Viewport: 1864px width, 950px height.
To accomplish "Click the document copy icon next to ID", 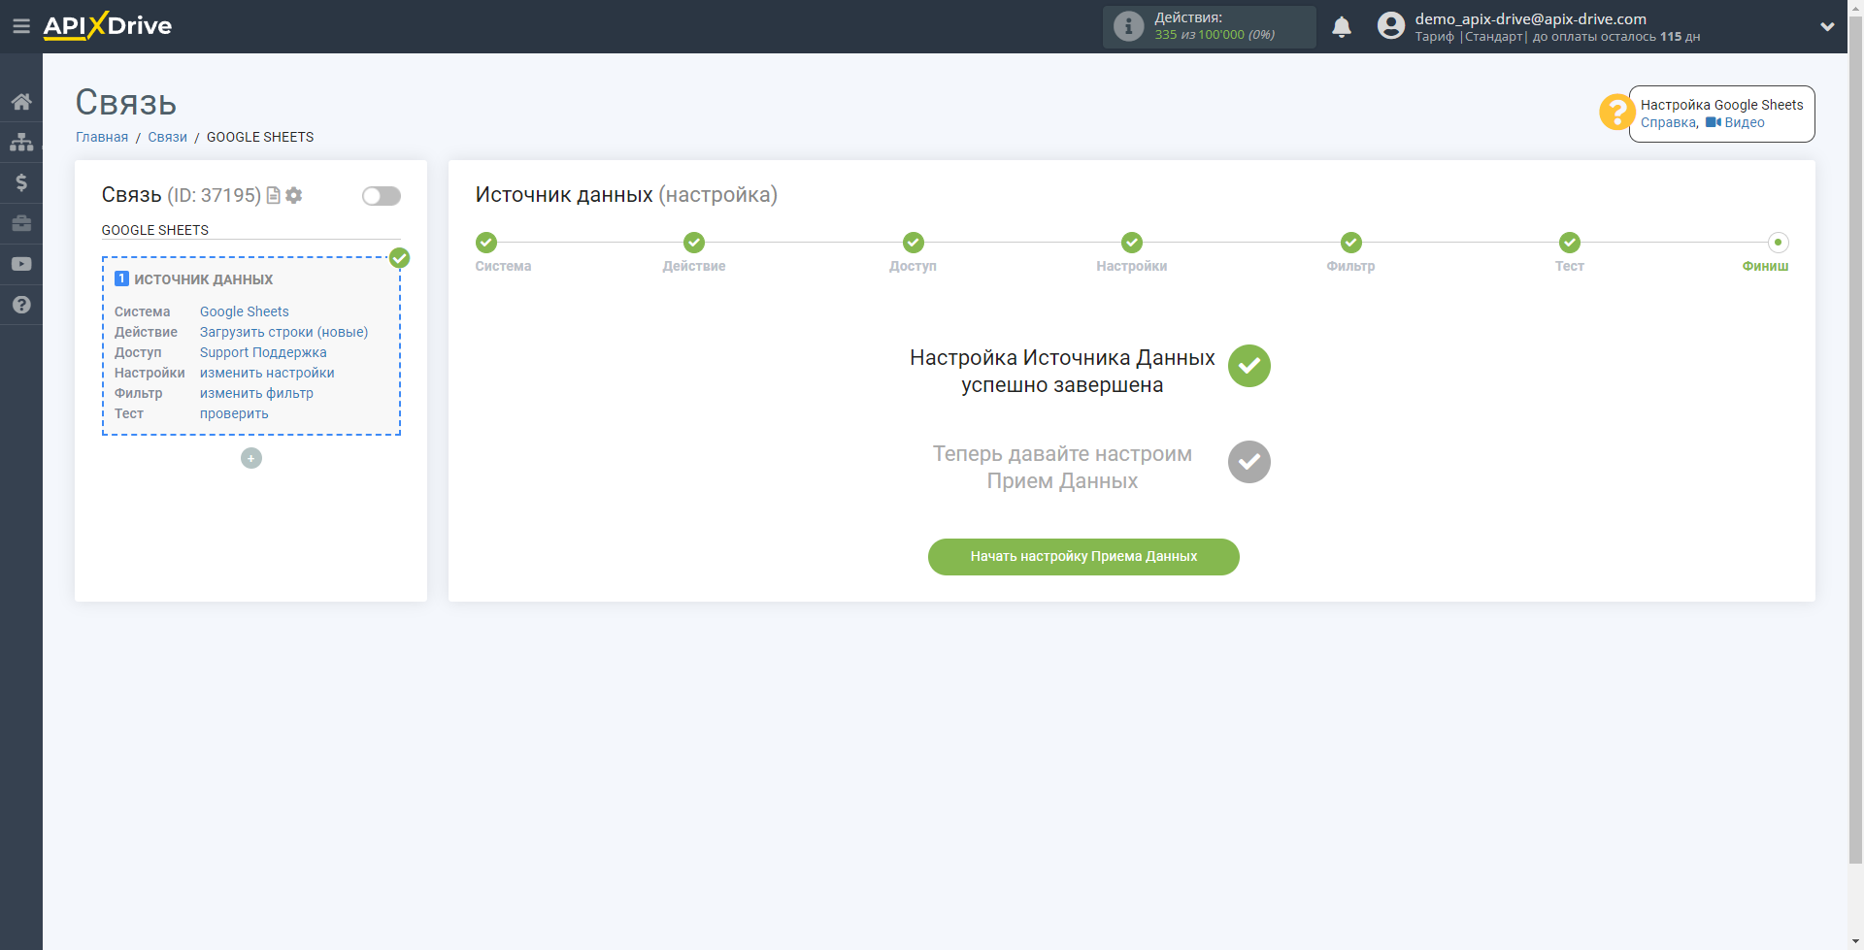I will pos(274,195).
